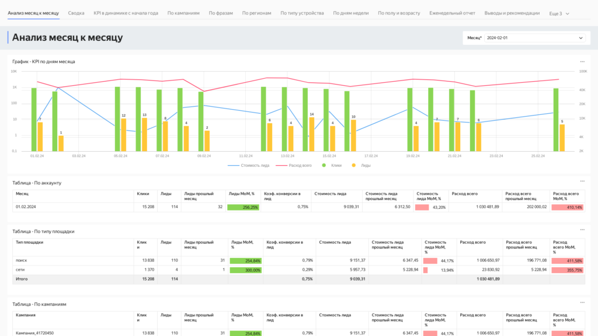
Task: Go to the 'По регионам' tab
Action: coord(256,13)
